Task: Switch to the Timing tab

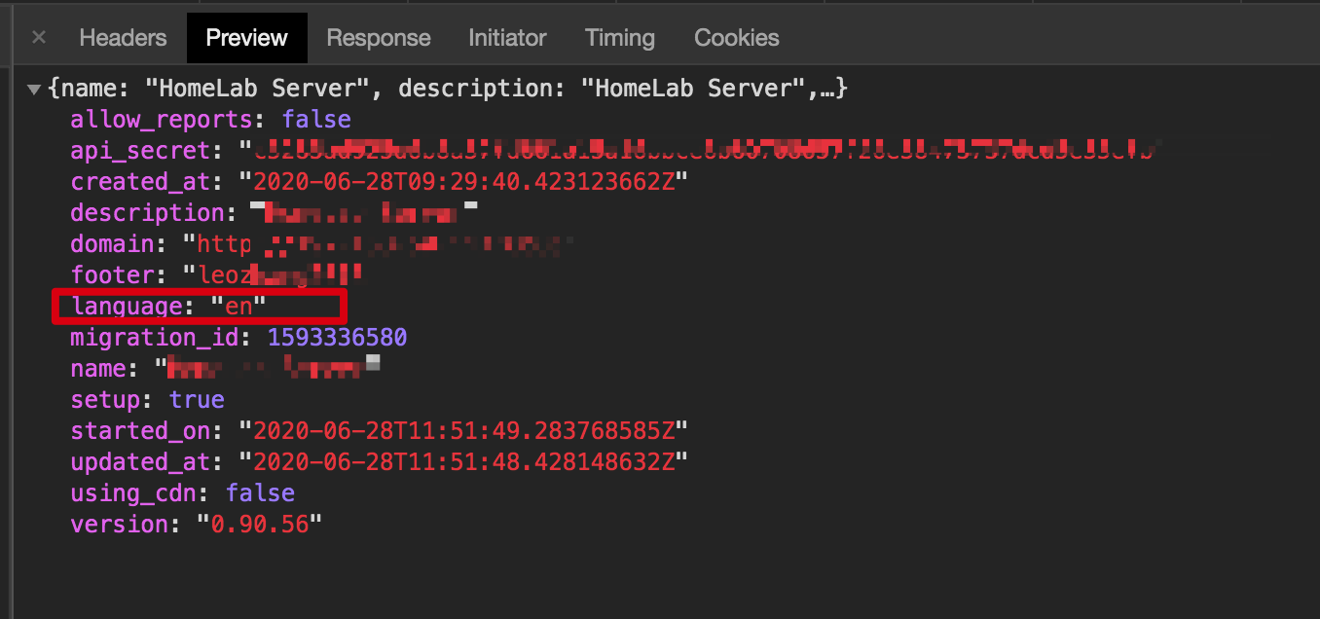Action: point(619,37)
